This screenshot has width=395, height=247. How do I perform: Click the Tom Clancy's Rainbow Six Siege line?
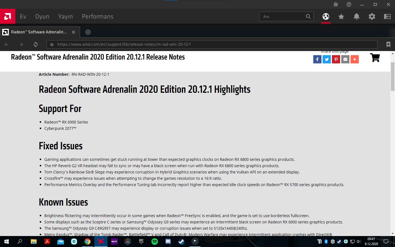click(x=172, y=172)
